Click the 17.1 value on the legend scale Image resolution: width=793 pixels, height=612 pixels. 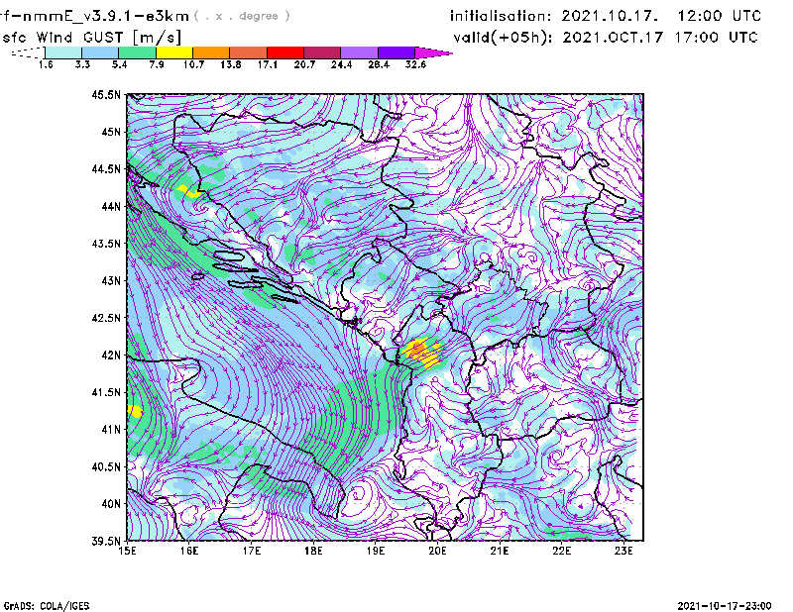pyautogui.click(x=268, y=63)
